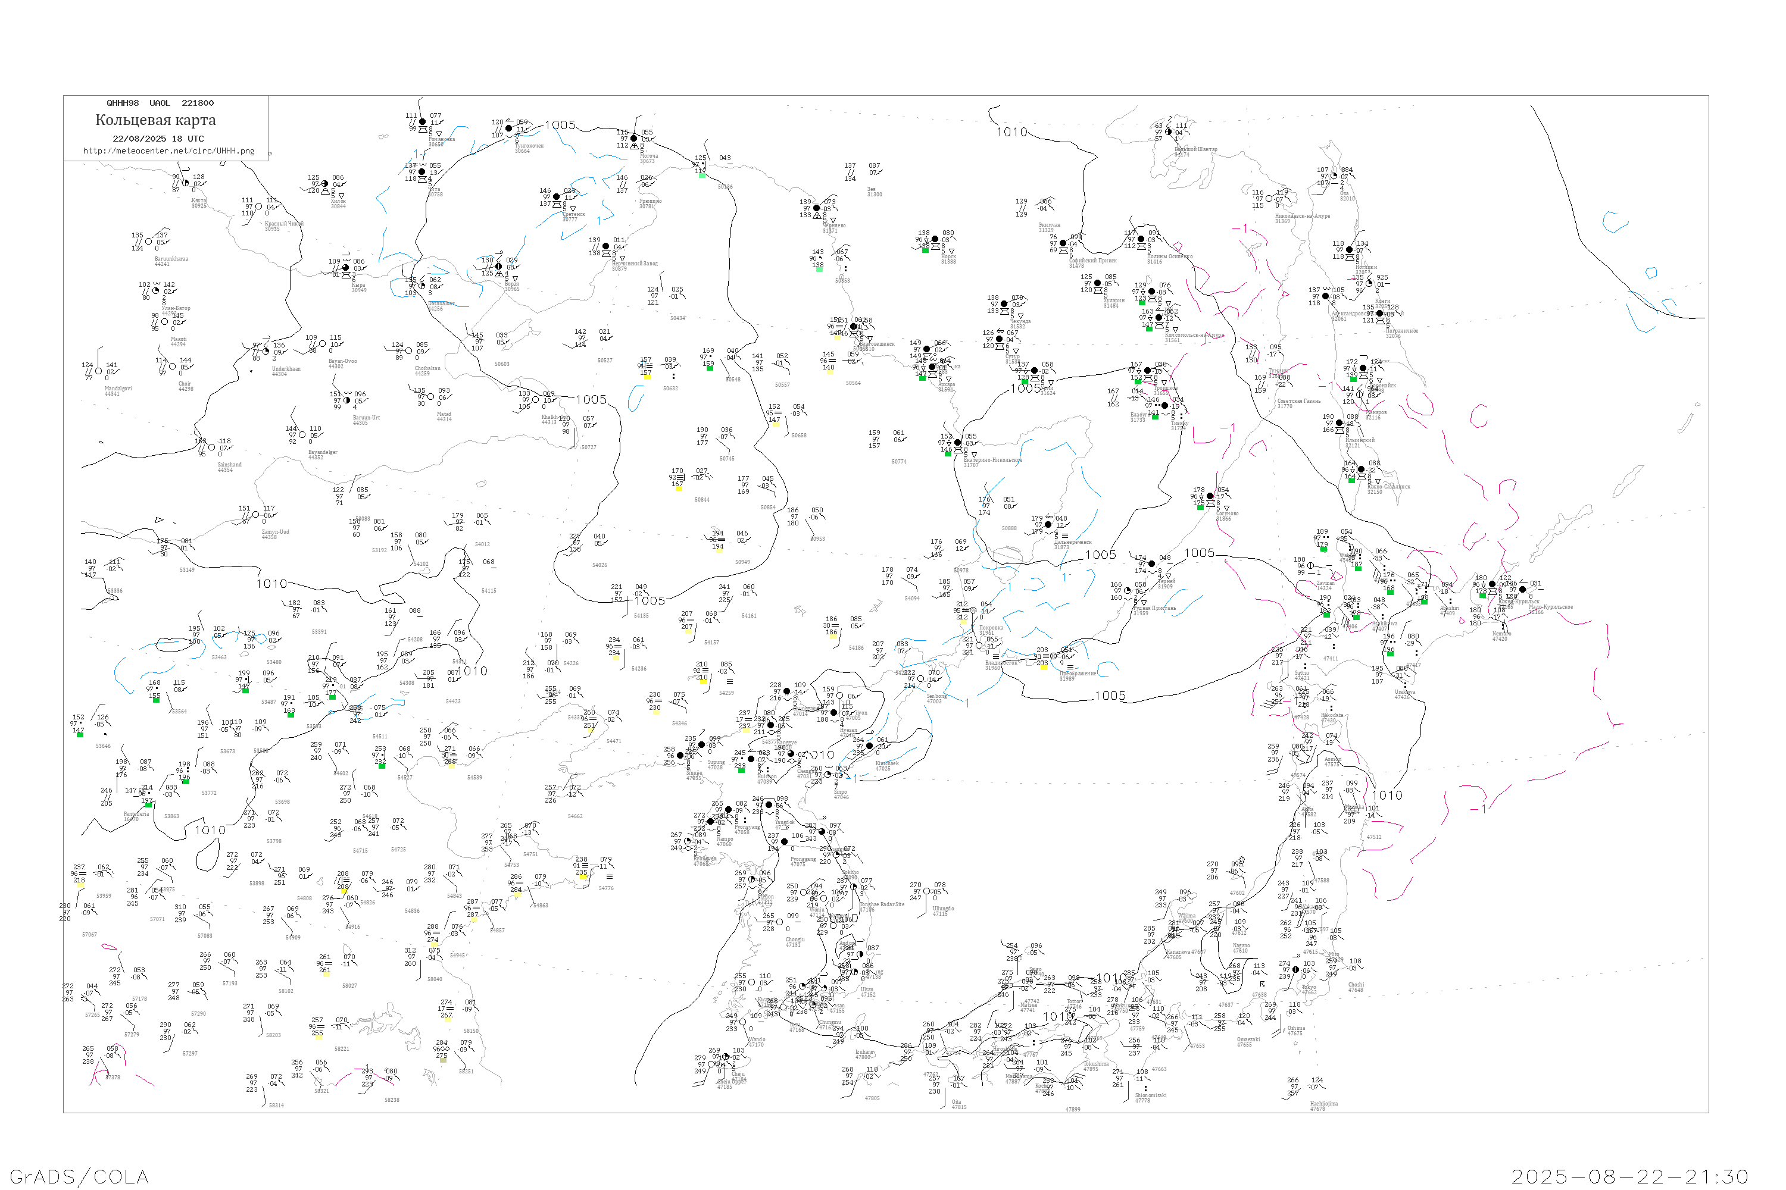The height and width of the screenshot is (1190, 1786).
Task: Click green square at Южно-Сахалинск station
Action: click(x=1351, y=480)
